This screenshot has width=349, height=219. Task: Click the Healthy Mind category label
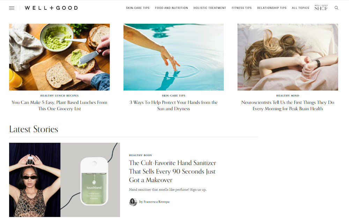(288, 96)
